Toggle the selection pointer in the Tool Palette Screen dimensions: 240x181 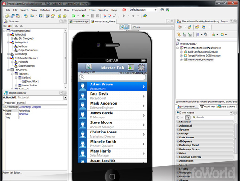click(188, 117)
